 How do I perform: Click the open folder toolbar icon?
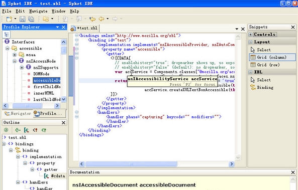pos(46,19)
